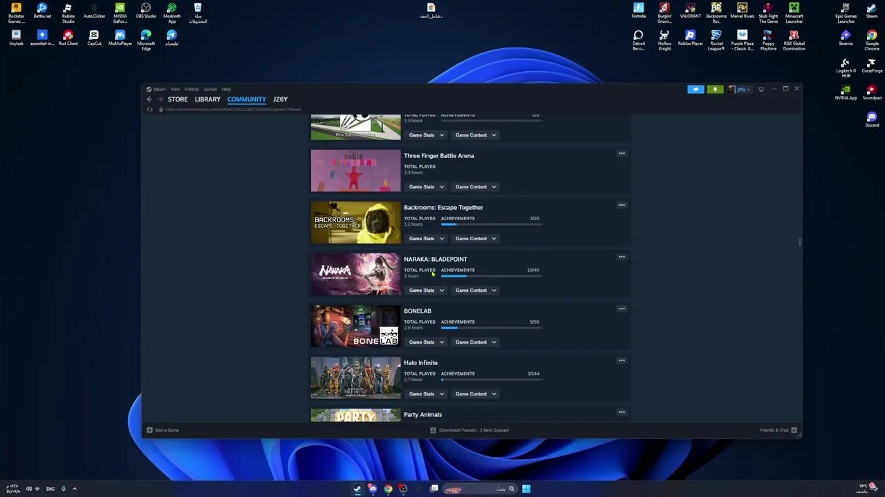This screenshot has height=497, width=885.
Task: Open the COMMUNITY tab
Action: click(246, 99)
